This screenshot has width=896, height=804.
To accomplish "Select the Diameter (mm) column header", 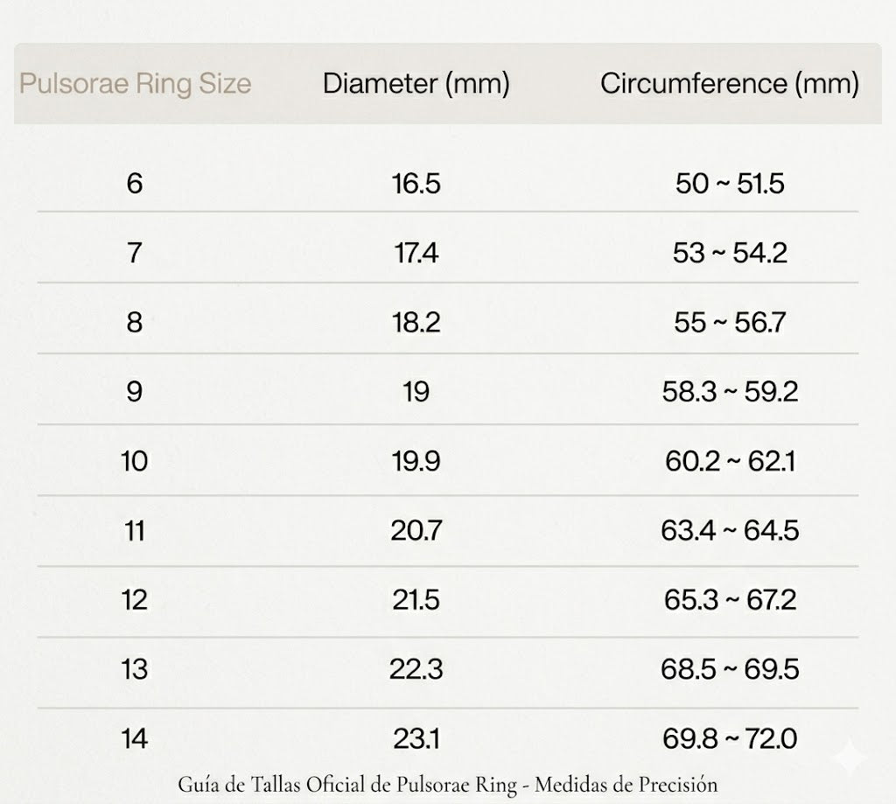I will tap(416, 84).
